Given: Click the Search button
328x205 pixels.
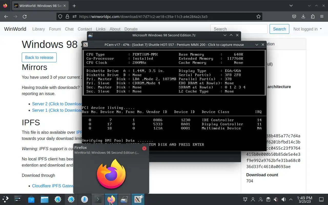Looking at the screenshot, I should pos(279,29).
